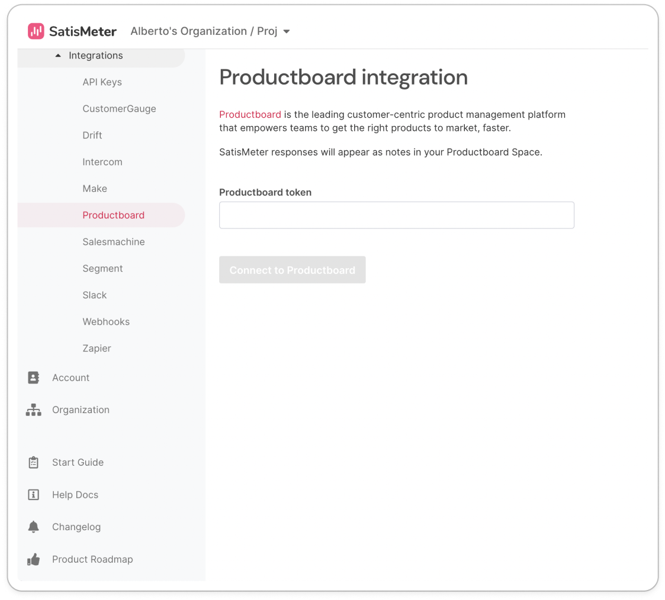
Task: Select Webhooks in the sidebar
Action: pos(106,322)
